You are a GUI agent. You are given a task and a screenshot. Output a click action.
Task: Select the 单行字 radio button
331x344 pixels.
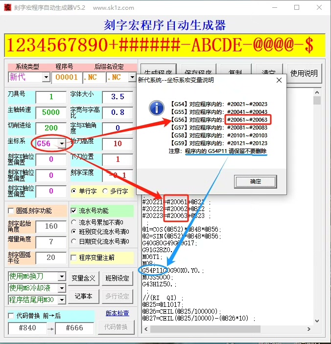click(x=74, y=191)
